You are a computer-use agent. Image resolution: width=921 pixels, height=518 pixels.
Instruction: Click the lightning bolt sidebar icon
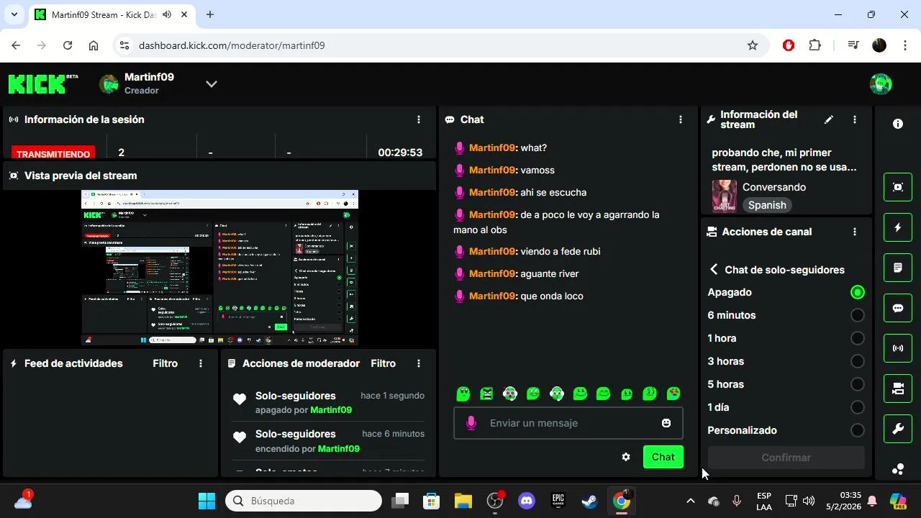pos(898,227)
